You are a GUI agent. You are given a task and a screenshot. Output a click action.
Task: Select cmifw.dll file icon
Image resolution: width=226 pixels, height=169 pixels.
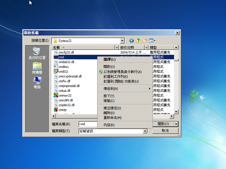56,81
